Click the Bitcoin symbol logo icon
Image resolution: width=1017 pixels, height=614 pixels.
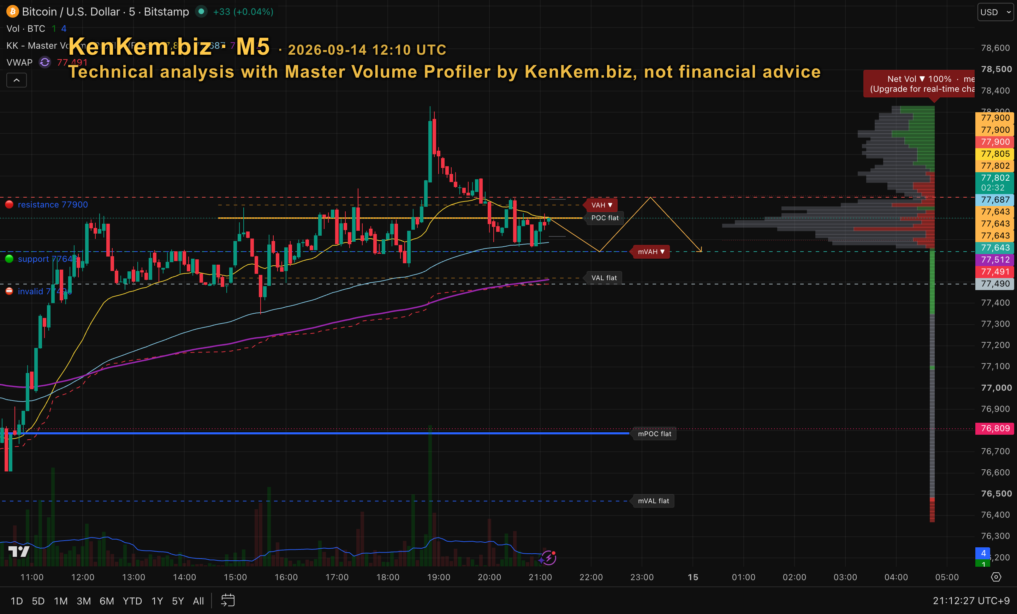(12, 12)
